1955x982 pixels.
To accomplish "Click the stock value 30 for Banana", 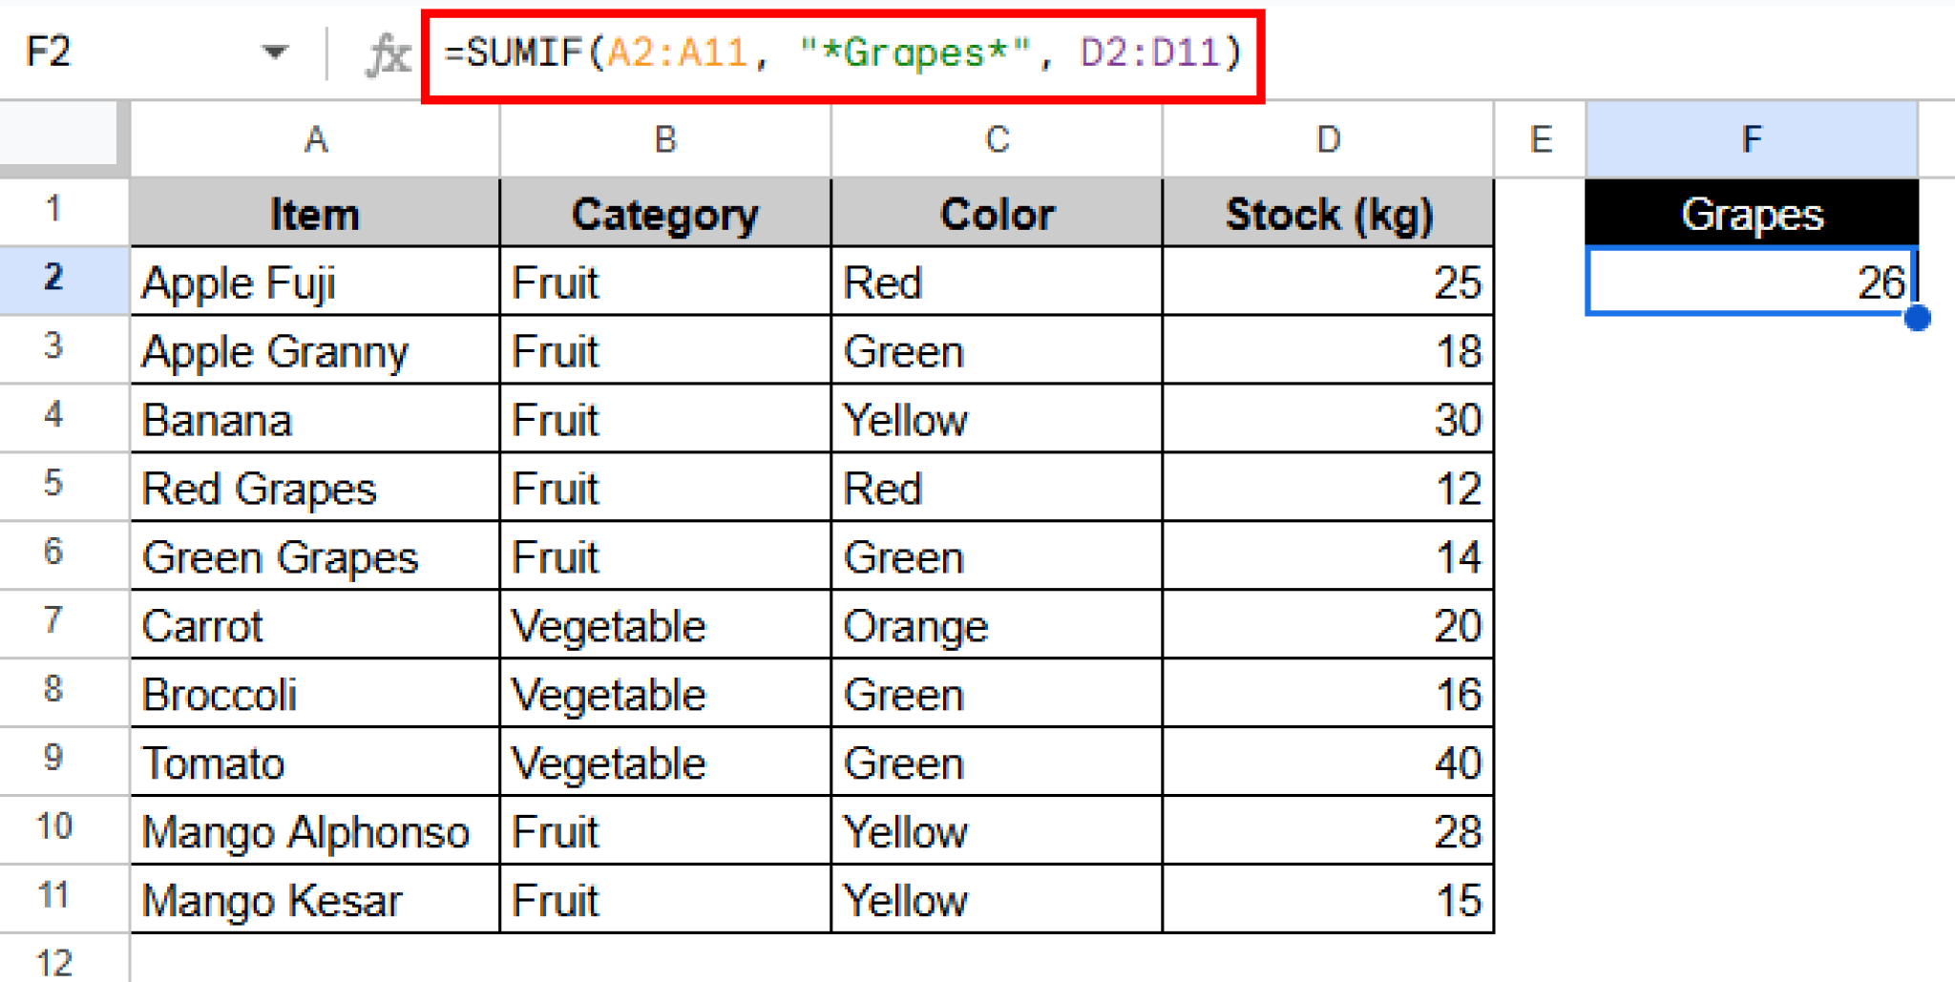I will click(1327, 419).
